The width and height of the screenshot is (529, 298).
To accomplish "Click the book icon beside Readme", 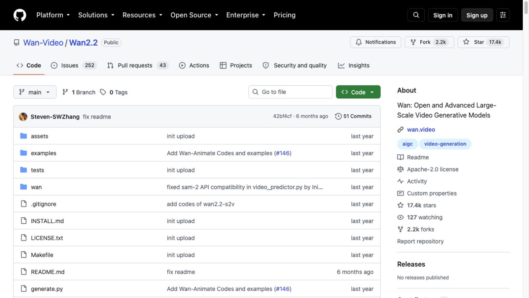I will [401, 157].
